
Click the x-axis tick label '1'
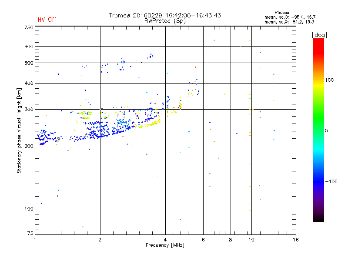tap(35, 240)
